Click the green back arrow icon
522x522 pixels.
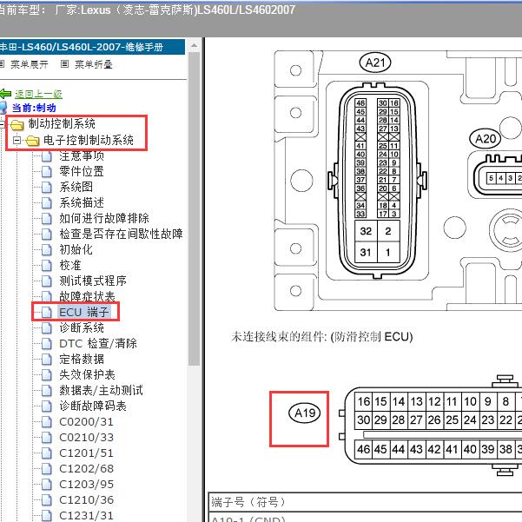(x=5, y=94)
